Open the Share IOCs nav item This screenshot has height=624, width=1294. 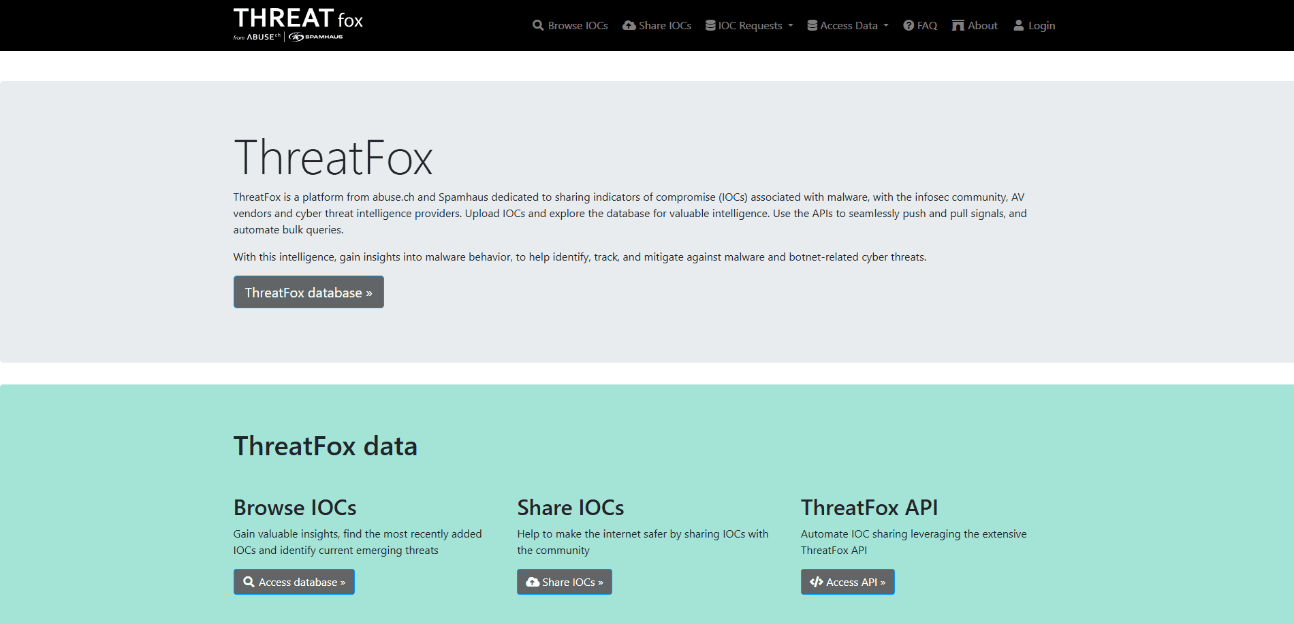(665, 25)
